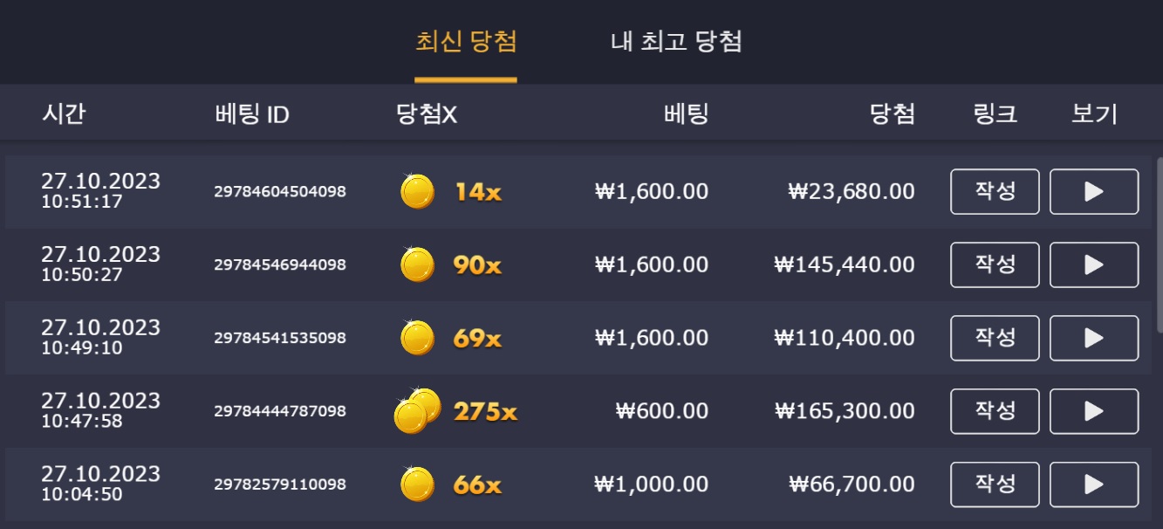Click the gold coin icon beside 14x
The height and width of the screenshot is (529, 1163).
(418, 191)
